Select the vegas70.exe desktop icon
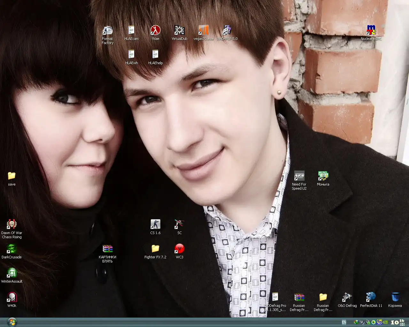 (x=203, y=31)
